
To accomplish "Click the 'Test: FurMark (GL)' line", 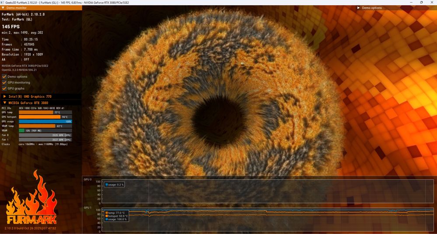I will (x=17, y=19).
